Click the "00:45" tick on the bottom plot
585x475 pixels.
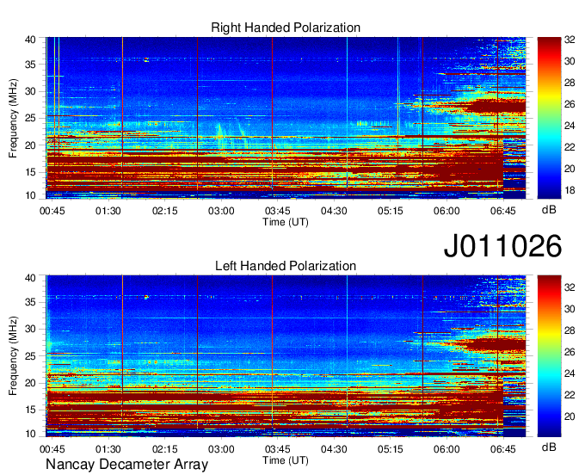pyautogui.click(x=52, y=449)
